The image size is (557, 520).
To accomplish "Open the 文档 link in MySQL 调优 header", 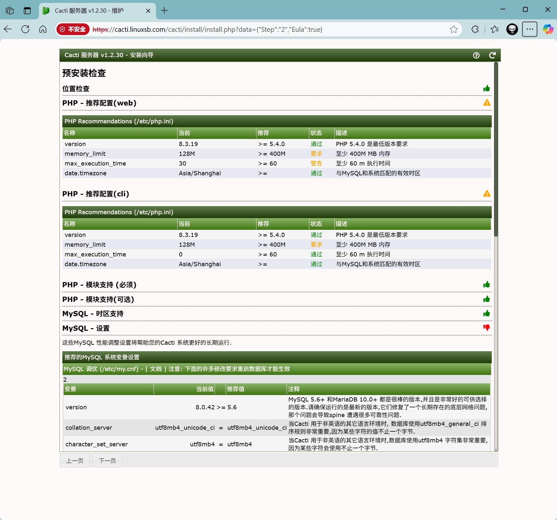I will (156, 369).
